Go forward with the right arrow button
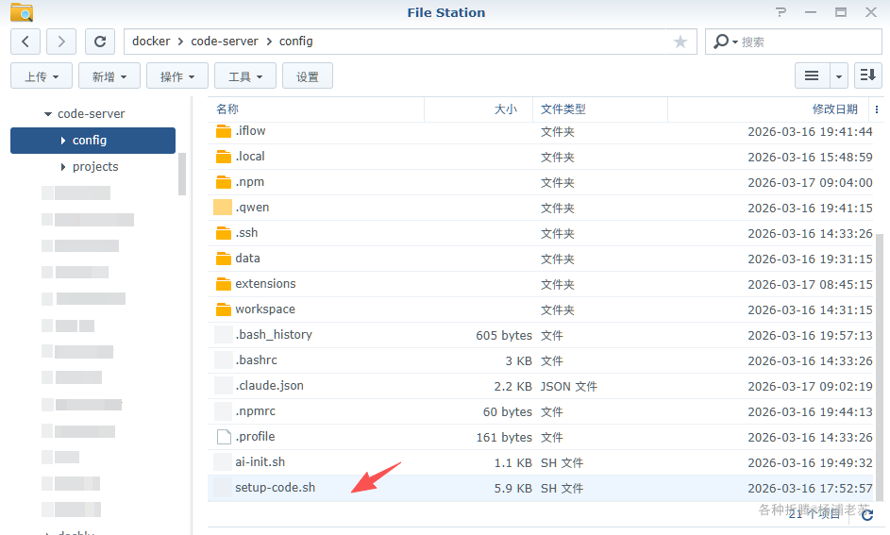Screen dimensions: 890x535 [61, 42]
